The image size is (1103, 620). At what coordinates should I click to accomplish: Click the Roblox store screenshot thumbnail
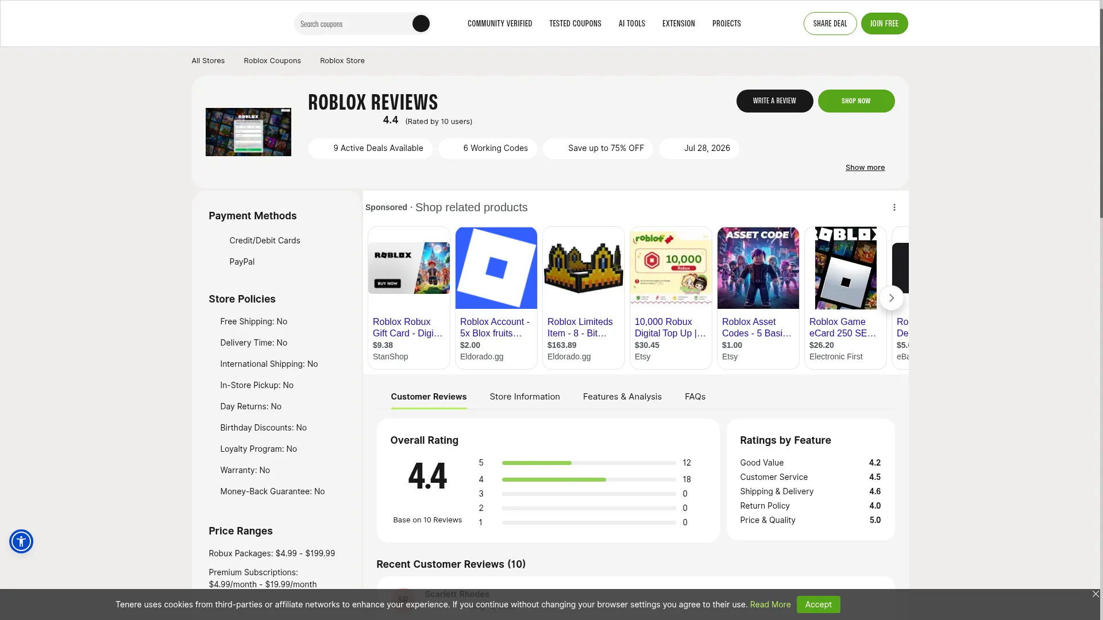point(248,132)
